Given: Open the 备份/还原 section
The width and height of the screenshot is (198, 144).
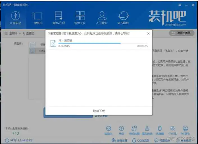Looking at the screenshot, I should (x=58, y=18).
